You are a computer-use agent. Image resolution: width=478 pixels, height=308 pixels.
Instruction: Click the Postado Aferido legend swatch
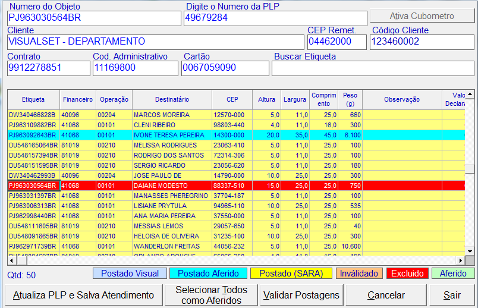pos(208,274)
